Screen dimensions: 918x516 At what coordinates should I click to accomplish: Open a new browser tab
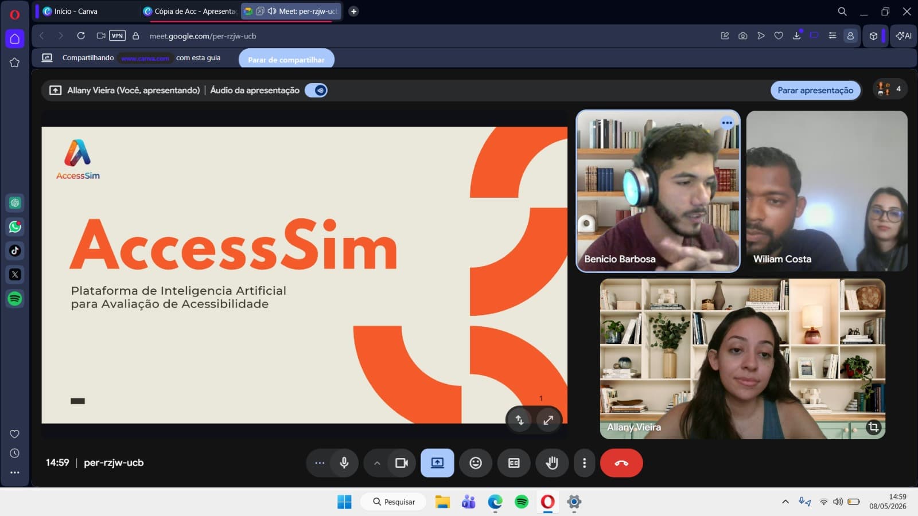[353, 11]
